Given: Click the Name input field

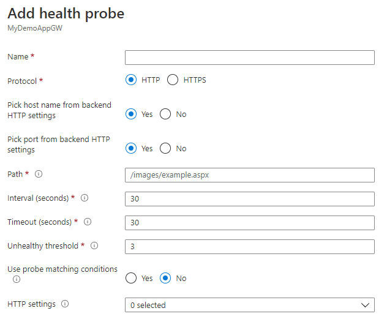Looking at the screenshot, I should pyautogui.click(x=249, y=58).
